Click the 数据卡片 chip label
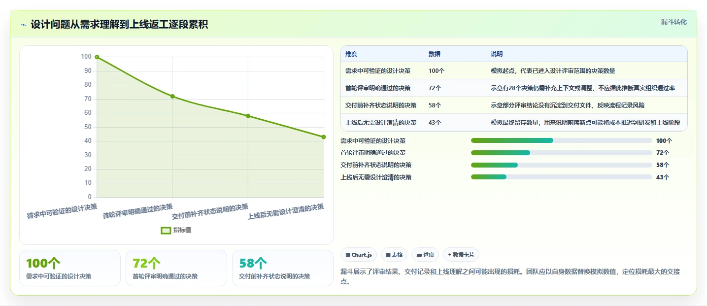This screenshot has height=306, width=707. pos(464,255)
